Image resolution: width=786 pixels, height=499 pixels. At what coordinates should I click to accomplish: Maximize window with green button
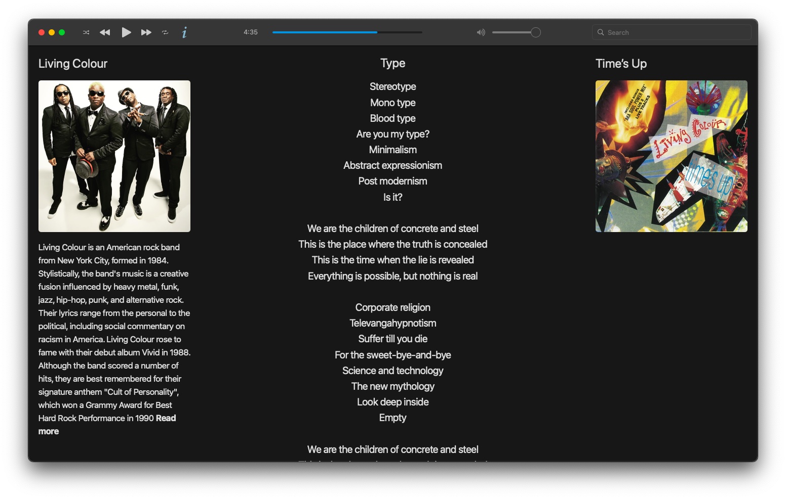tap(62, 32)
